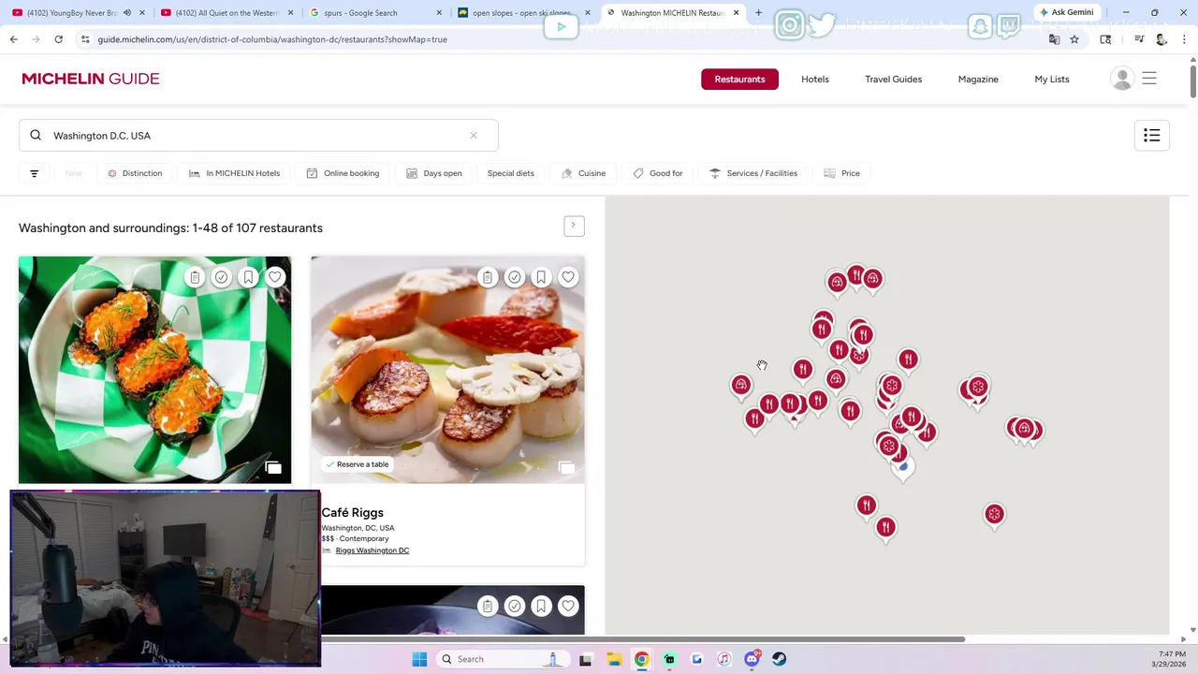This screenshot has height=674, width=1198.
Task: Go back with the browser back arrow
Action: point(13,39)
